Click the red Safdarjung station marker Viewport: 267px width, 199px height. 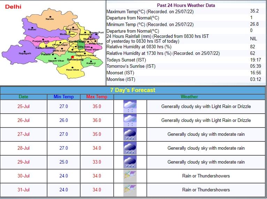[x=72, y=57]
